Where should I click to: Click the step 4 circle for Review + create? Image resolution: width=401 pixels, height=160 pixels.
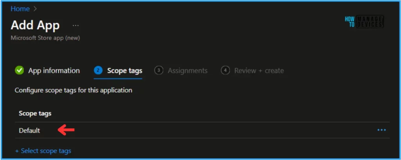[225, 70]
